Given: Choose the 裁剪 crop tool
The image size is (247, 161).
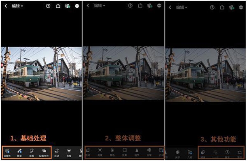Looking at the screenshot, I should 32,153.
